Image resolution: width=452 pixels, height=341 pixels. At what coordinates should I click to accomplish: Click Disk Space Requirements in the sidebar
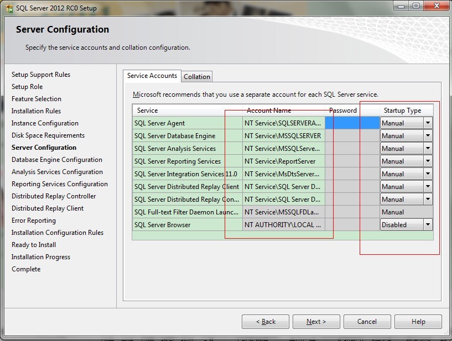(x=48, y=135)
